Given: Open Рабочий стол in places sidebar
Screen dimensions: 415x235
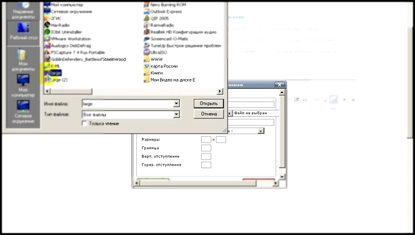Looking at the screenshot, I should [x=23, y=31].
